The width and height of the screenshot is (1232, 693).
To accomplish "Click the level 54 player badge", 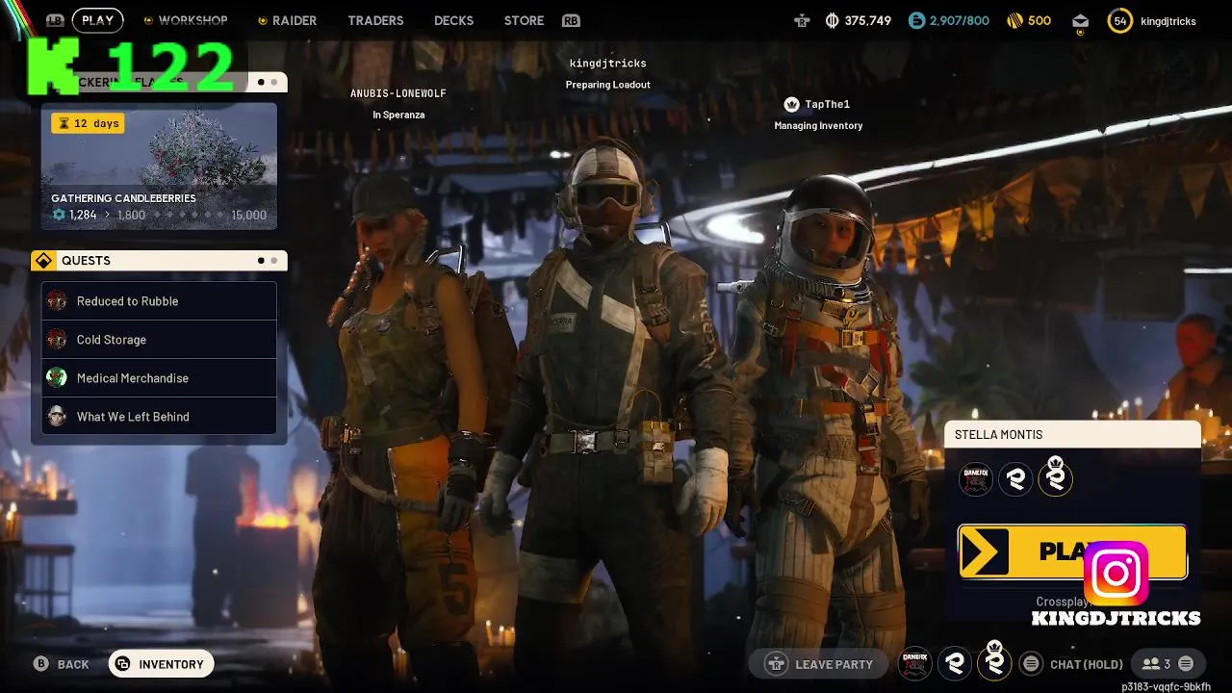I will coord(1119,20).
